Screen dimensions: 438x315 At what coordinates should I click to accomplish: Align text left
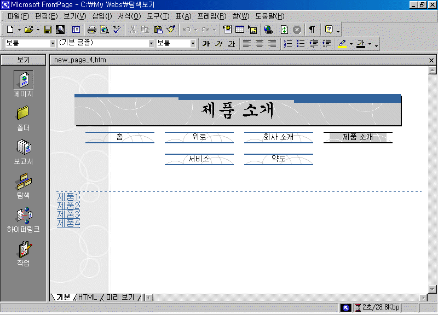click(x=247, y=44)
